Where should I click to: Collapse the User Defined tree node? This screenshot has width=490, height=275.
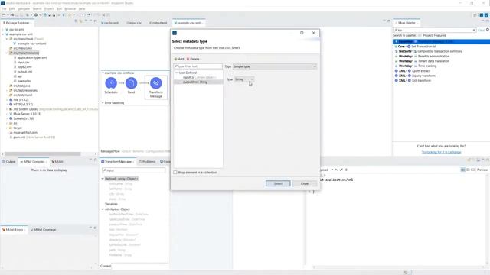(177, 73)
